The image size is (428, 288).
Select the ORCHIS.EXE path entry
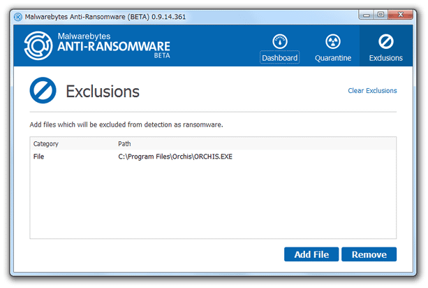tap(175, 157)
